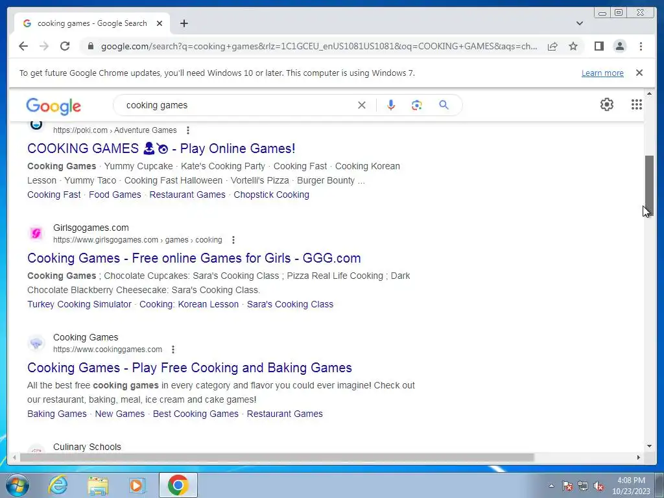Follow the Cooking Fast sitelink
Viewport: 664px width, 498px height.
(54, 195)
